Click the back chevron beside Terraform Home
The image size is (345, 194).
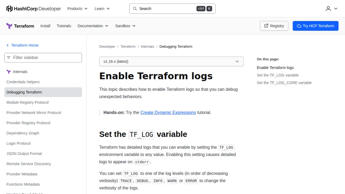tap(7, 45)
